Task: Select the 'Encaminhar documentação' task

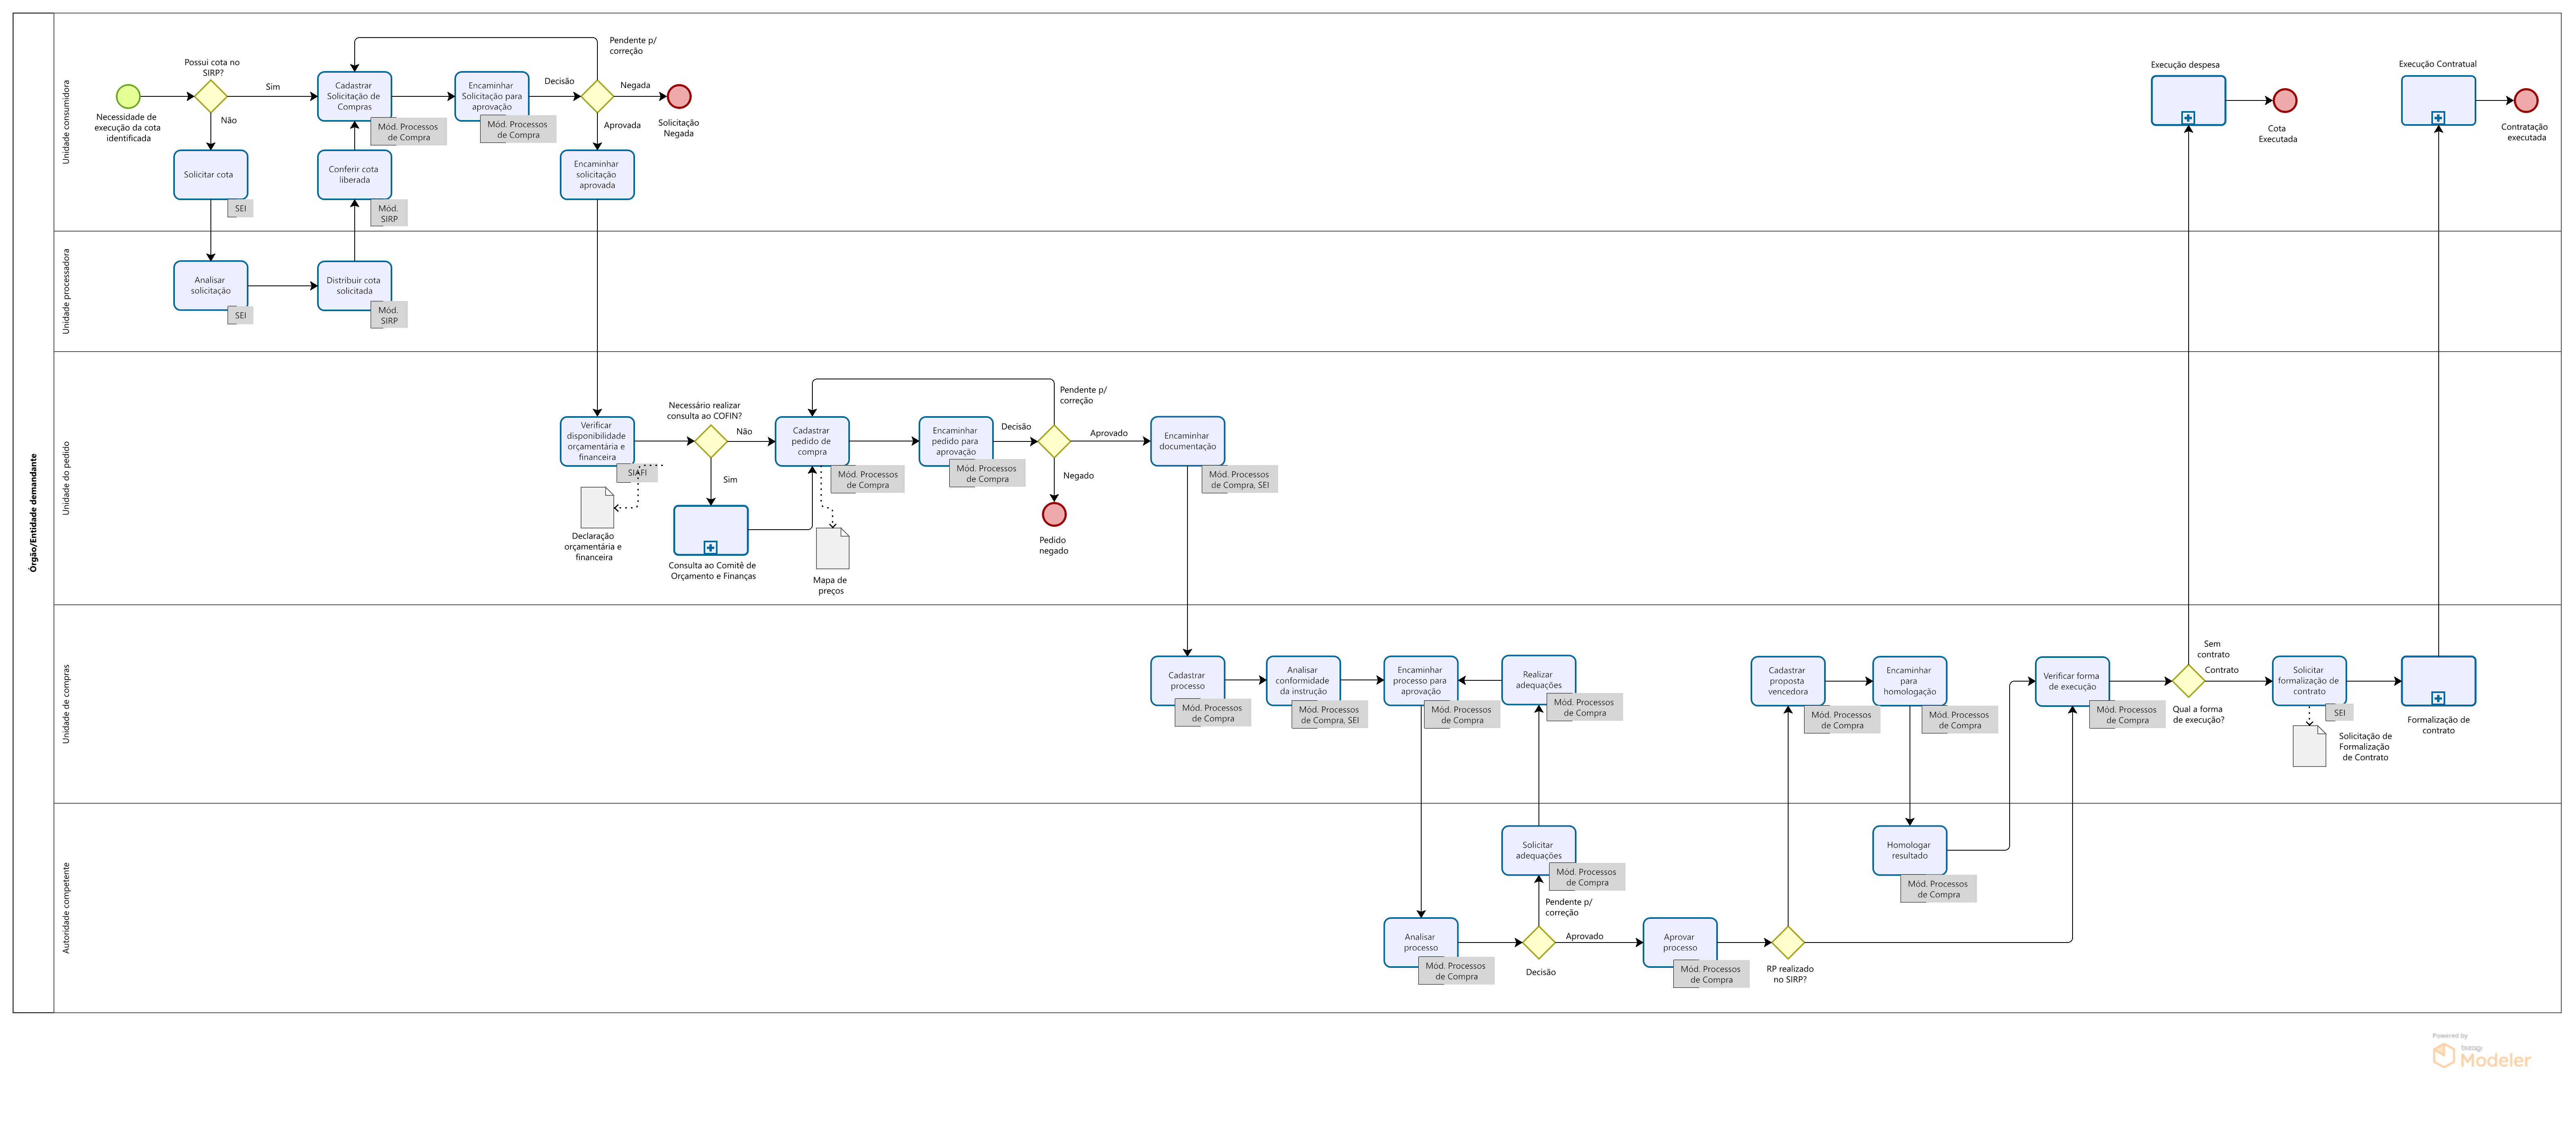Action: [1188, 441]
